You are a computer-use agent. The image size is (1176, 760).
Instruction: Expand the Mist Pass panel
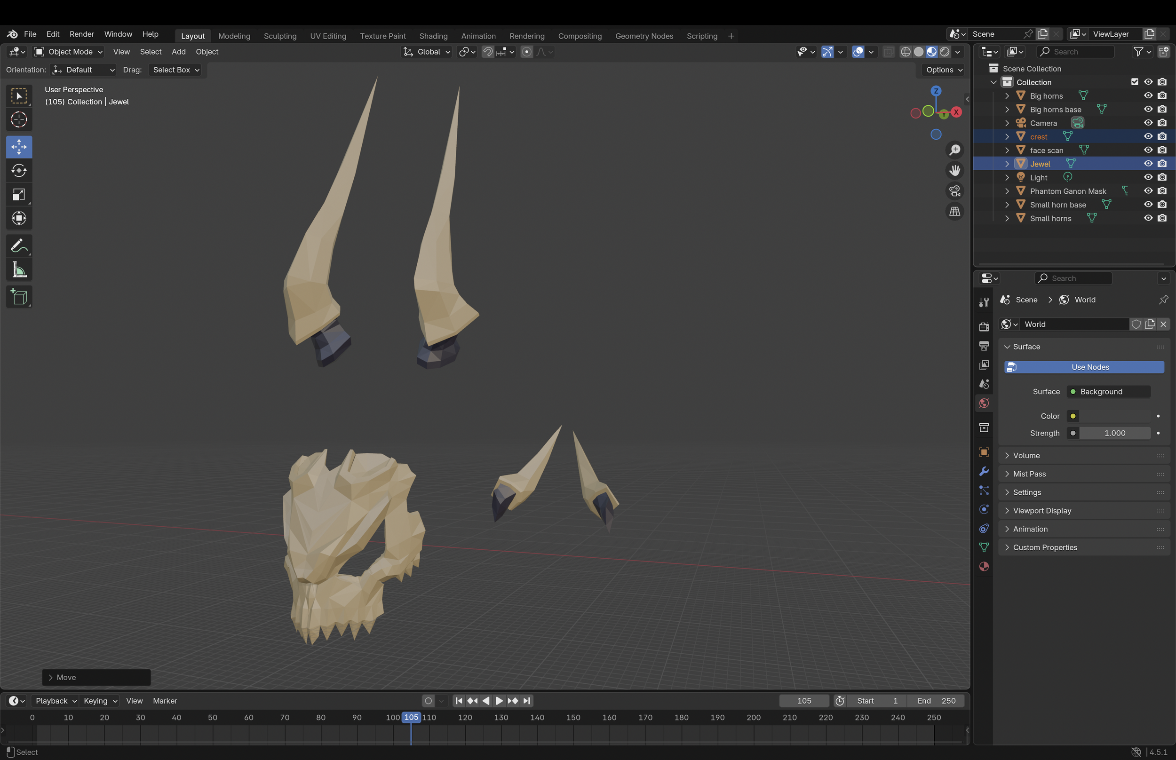1007,474
